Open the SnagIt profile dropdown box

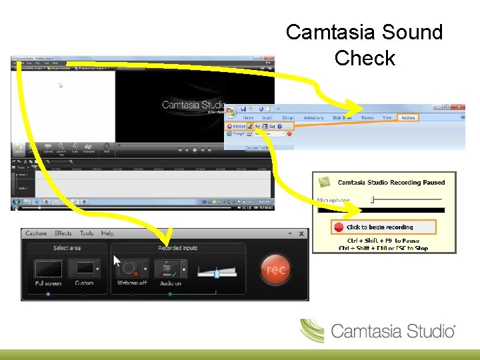[x=269, y=134]
